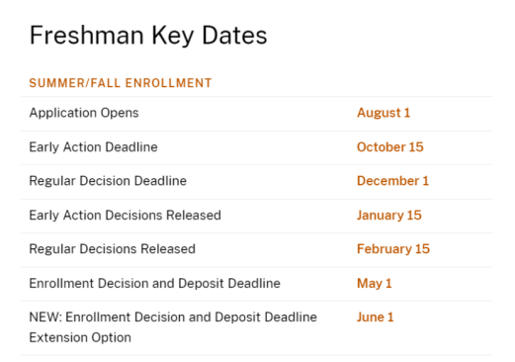The image size is (515, 362).
Task: Click the Freshman Key Dates heading
Action: (x=148, y=36)
